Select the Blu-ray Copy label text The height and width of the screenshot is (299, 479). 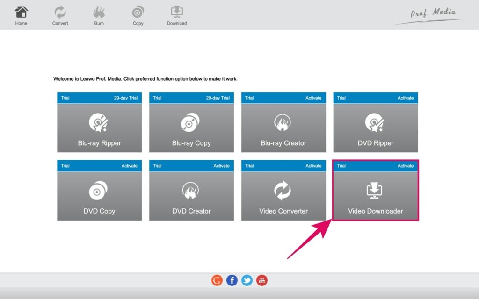[191, 143]
